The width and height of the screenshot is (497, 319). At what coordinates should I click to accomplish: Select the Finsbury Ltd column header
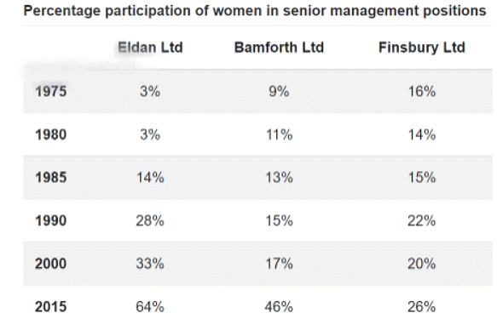[x=422, y=48]
